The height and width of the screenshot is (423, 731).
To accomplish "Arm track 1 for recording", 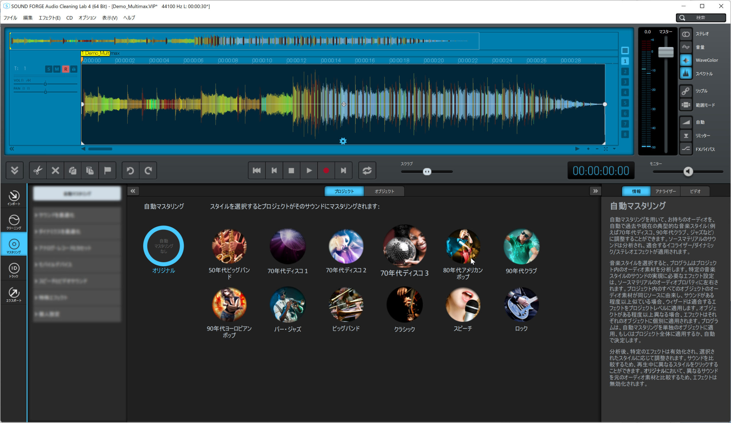I will [x=66, y=69].
